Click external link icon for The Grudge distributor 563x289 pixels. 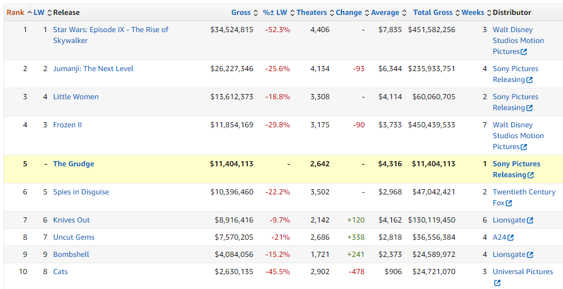pos(530,175)
